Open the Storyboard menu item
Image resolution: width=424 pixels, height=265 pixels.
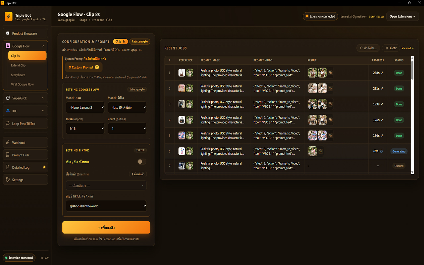27,75
